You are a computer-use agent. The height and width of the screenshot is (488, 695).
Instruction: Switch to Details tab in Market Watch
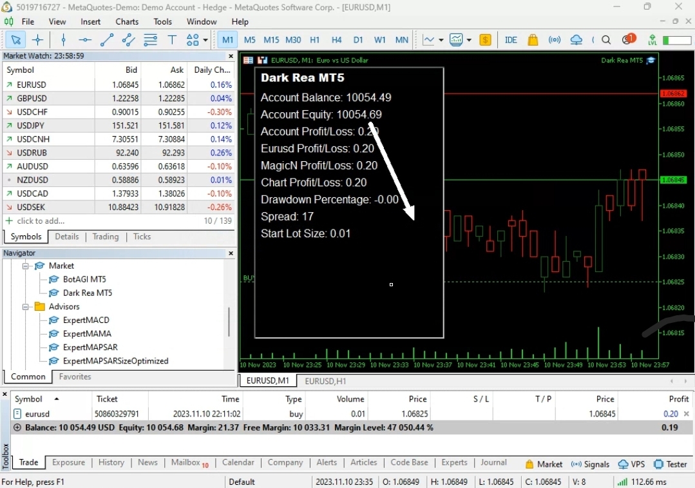coord(67,237)
